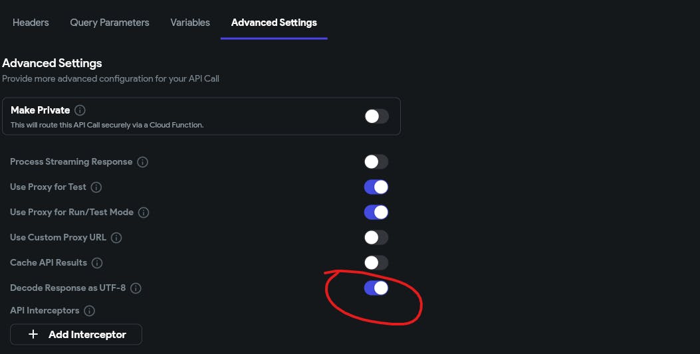This screenshot has height=354, width=700.
Task: Click info icon next to Make Private
Action: [x=80, y=110]
